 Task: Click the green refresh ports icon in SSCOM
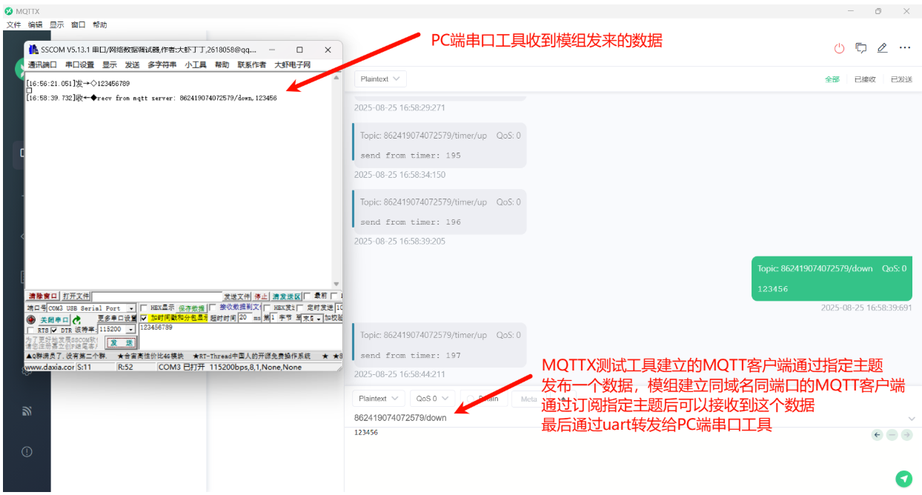point(76,320)
